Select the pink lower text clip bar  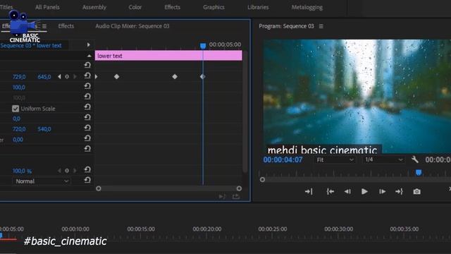click(x=168, y=56)
